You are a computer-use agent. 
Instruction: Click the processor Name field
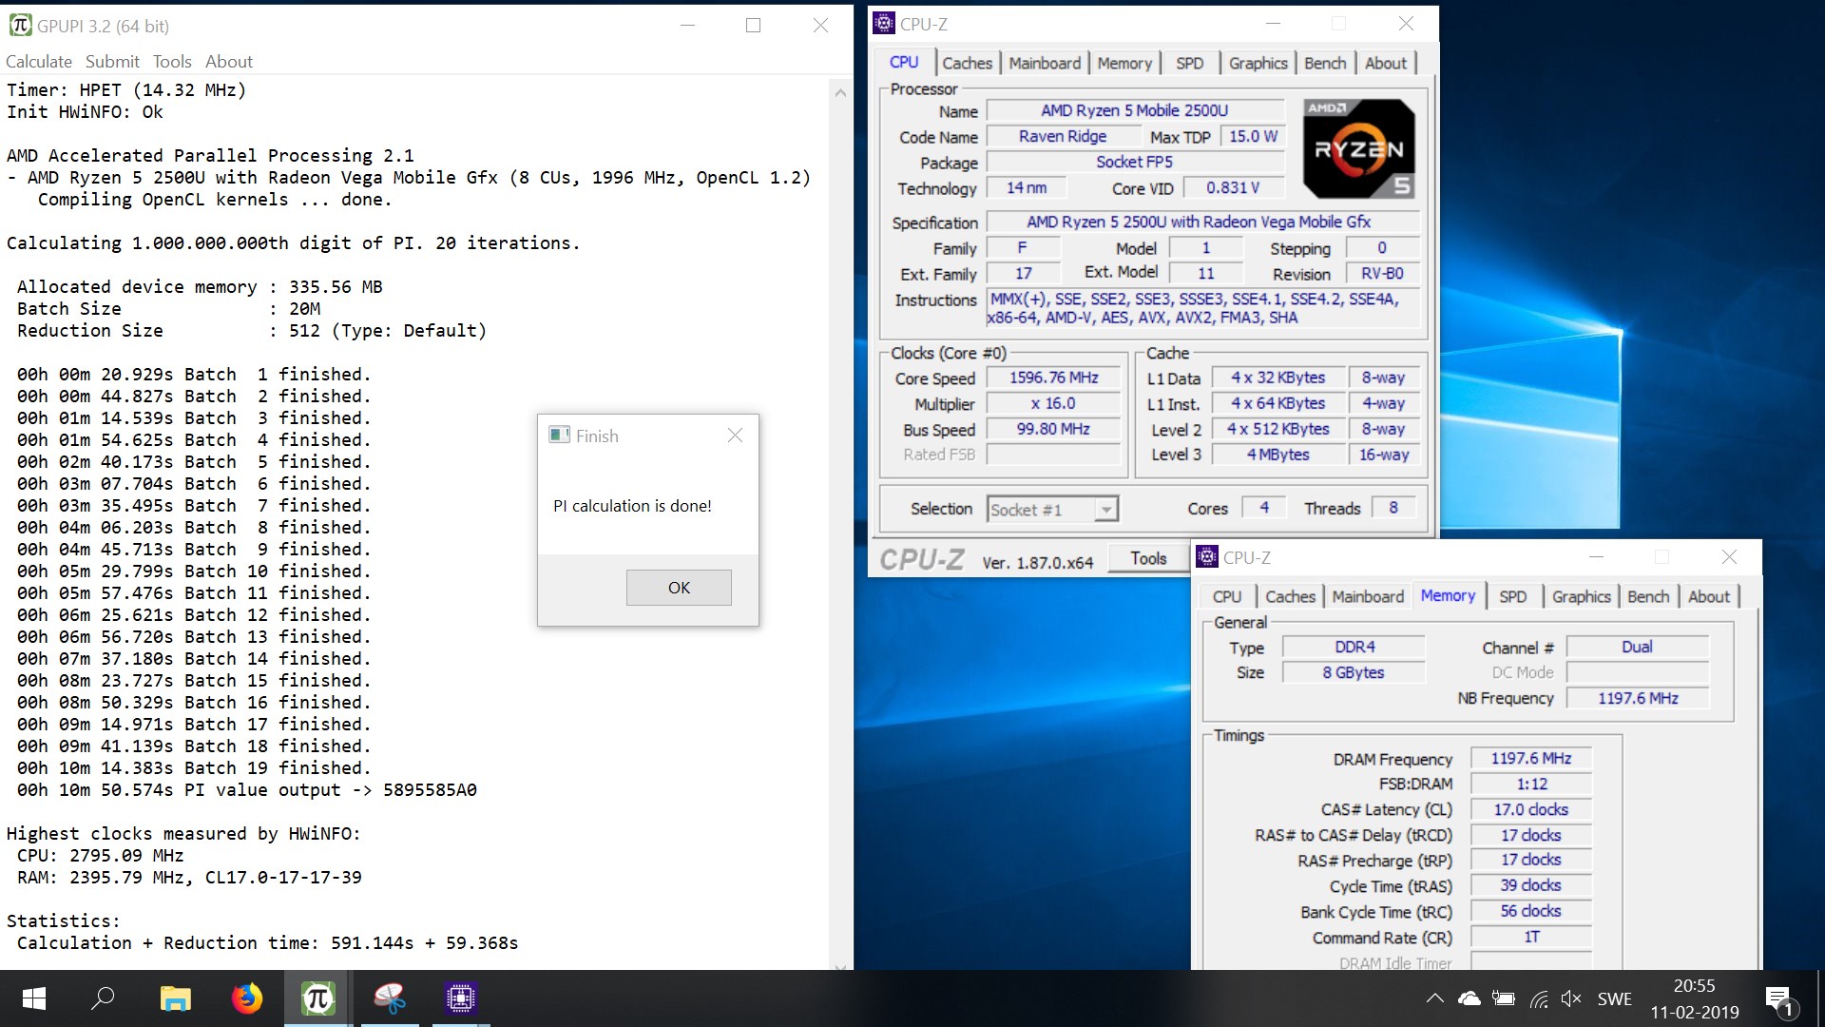pyautogui.click(x=1134, y=110)
